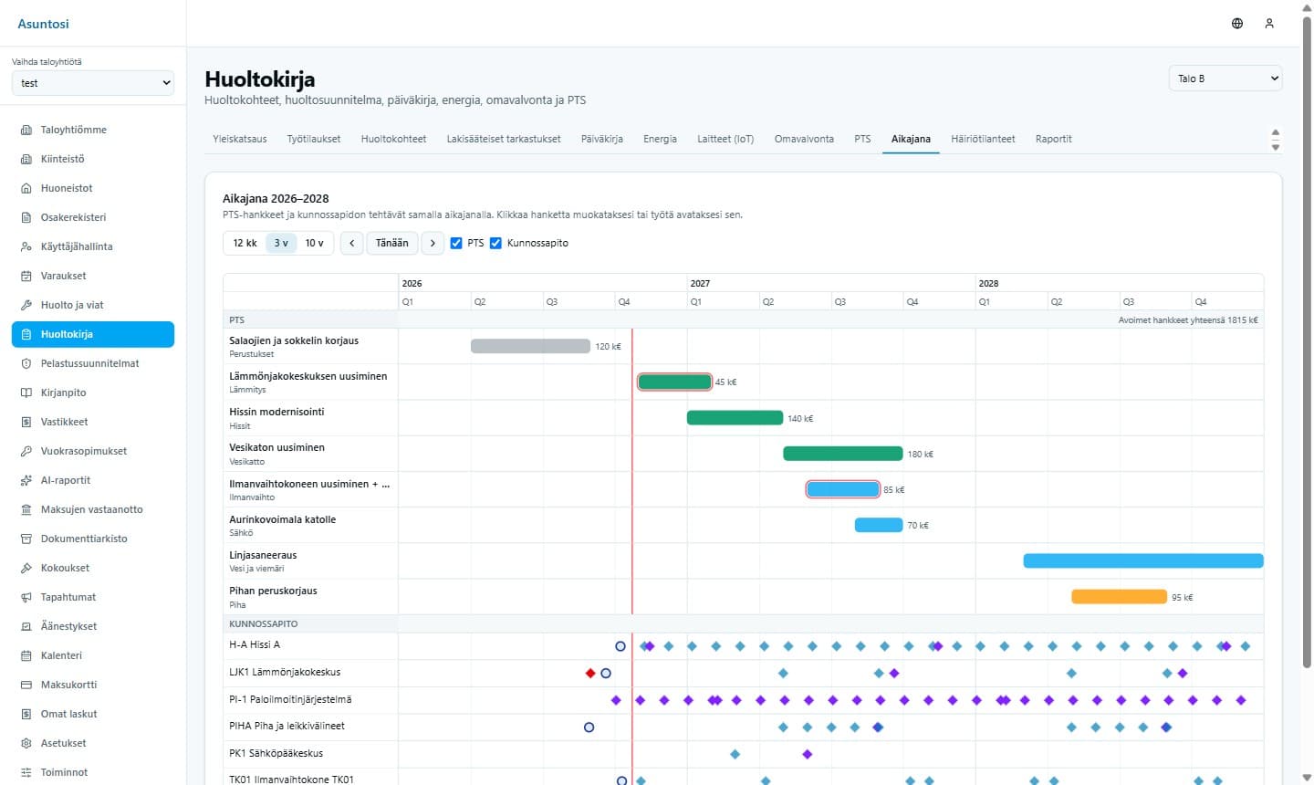Click the Maksujen vastaanotto bank icon
The image size is (1314, 785).
(26, 509)
